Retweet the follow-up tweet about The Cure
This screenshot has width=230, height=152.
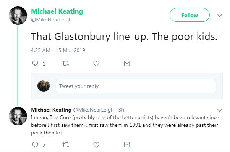pyautogui.click(x=66, y=145)
